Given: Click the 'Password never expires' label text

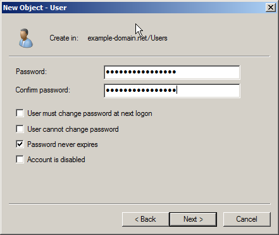Looking at the screenshot, I should coord(63,144).
